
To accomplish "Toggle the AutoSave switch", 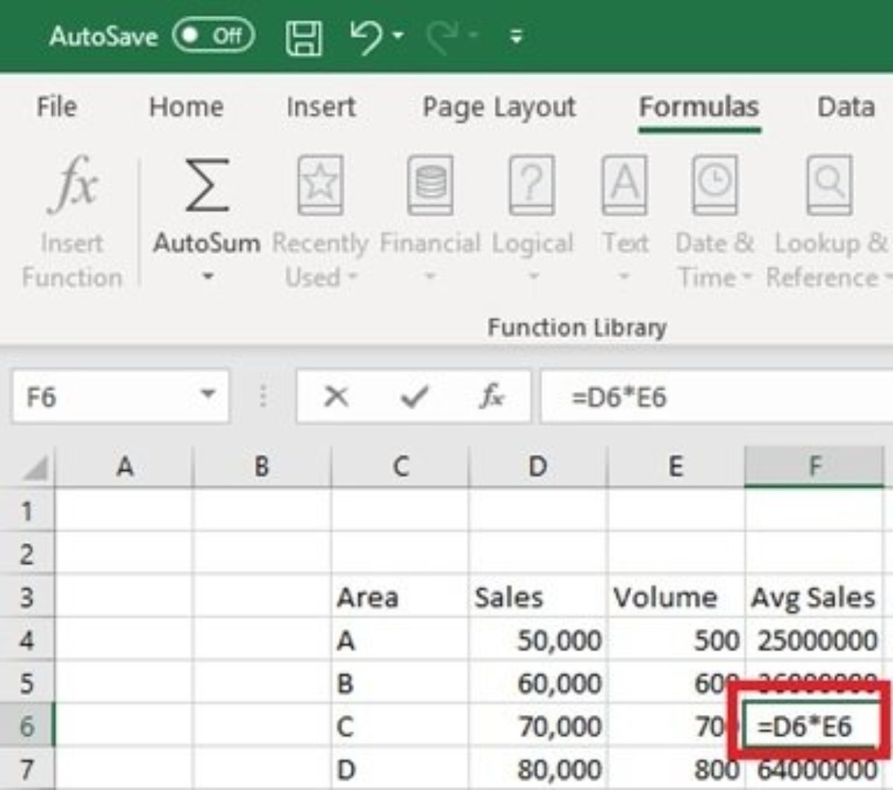I will (214, 36).
